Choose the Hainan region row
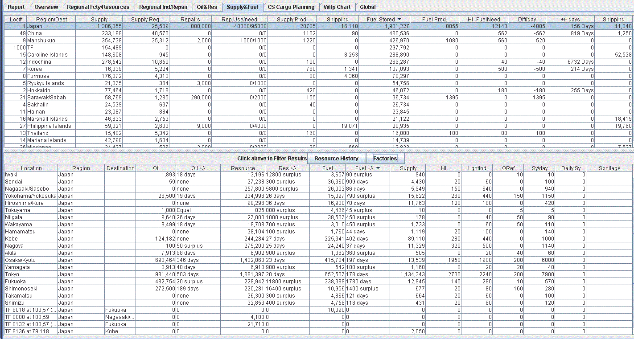The height and width of the screenshot is (339, 634). [318, 112]
